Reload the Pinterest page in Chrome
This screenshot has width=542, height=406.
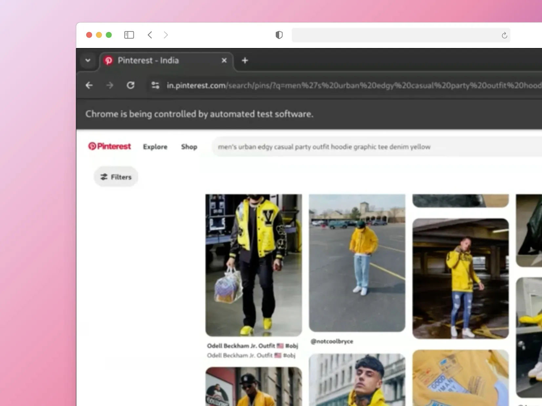pyautogui.click(x=130, y=86)
